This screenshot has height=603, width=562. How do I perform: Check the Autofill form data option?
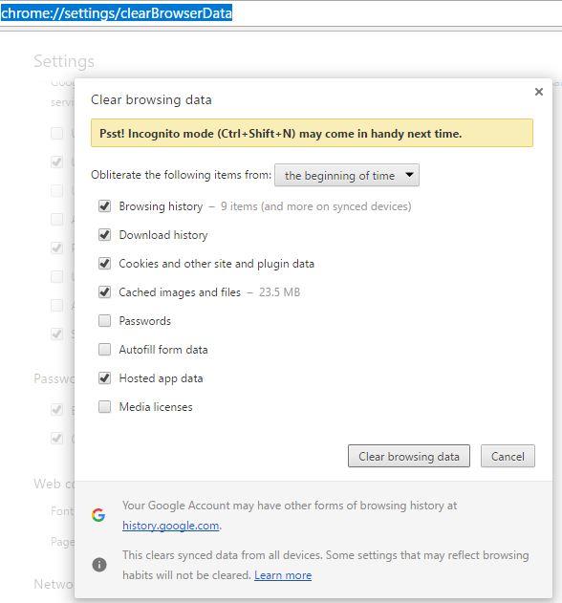[x=104, y=350]
